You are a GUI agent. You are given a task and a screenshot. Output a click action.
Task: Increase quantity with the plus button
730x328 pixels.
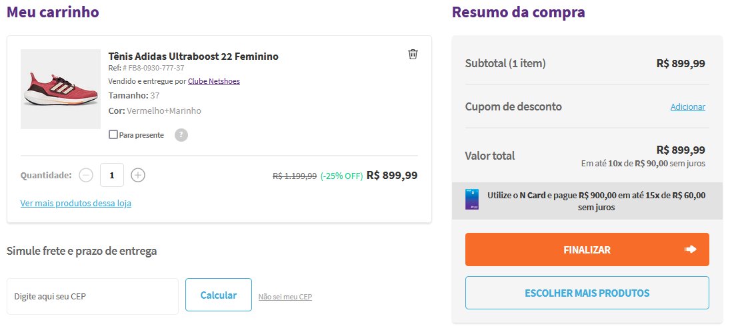point(138,175)
